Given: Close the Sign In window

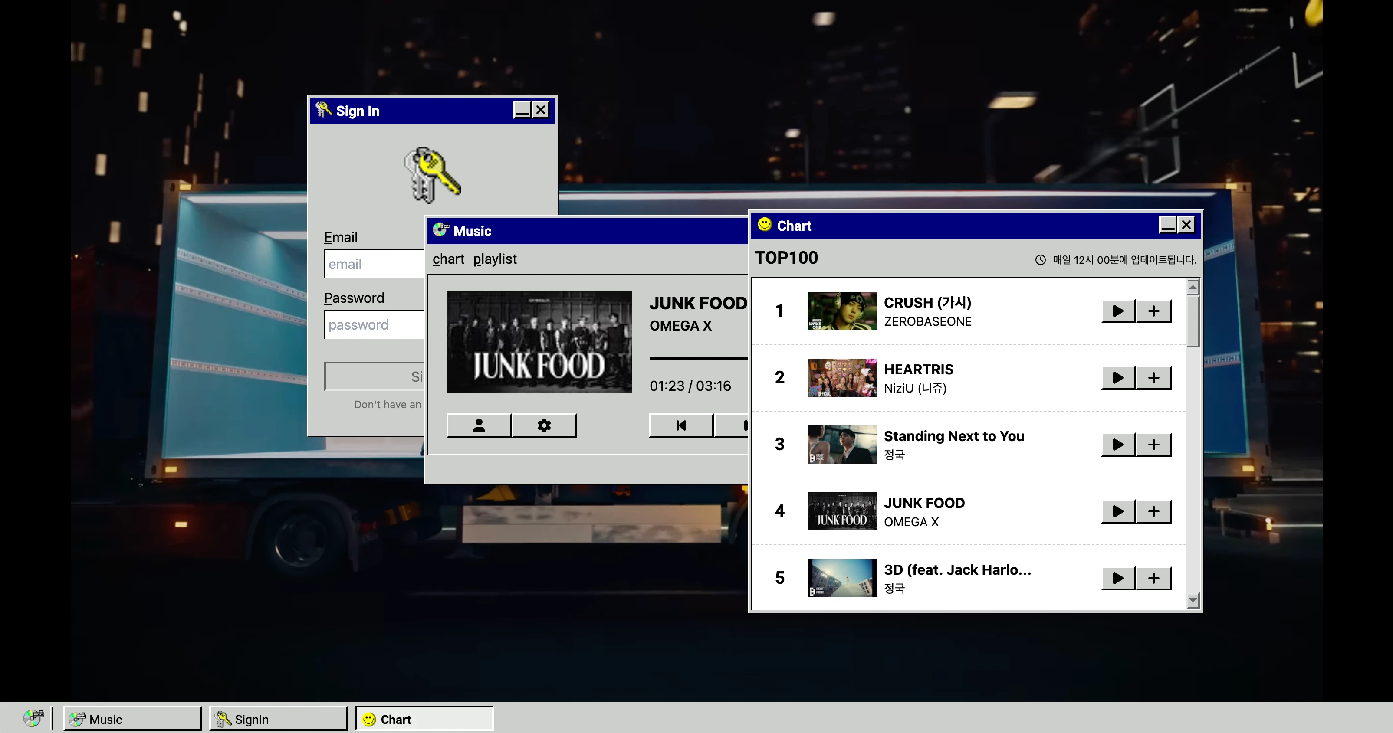Looking at the screenshot, I should pos(540,110).
